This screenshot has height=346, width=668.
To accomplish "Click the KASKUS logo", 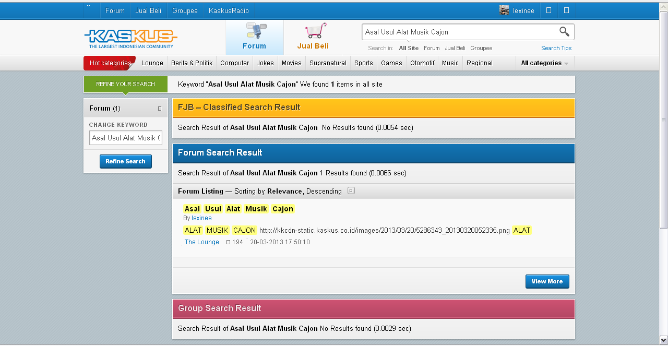I will coord(130,39).
